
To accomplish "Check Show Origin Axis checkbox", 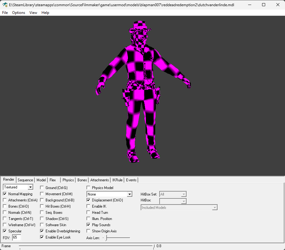I will (89, 231).
